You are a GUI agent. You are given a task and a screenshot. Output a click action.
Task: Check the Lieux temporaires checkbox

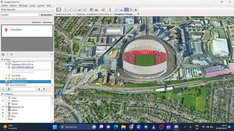[x=4, y=85]
